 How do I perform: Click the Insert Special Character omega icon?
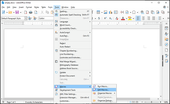pyautogui.click(x=134, y=12)
